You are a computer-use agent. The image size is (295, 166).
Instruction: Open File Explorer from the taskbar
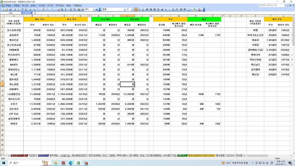(x=56, y=163)
